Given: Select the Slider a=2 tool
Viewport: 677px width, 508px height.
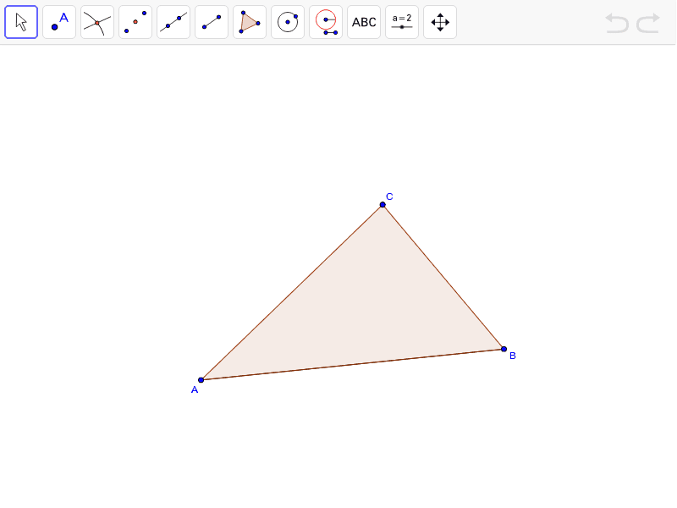Looking at the screenshot, I should (x=402, y=22).
